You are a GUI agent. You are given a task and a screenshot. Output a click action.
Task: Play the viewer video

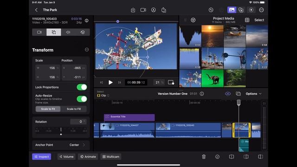pyautogui.click(x=110, y=83)
